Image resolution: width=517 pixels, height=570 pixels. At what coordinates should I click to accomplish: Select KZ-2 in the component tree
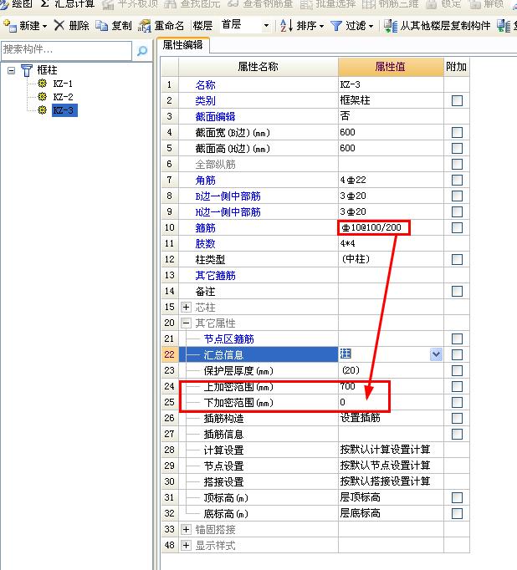click(x=63, y=97)
